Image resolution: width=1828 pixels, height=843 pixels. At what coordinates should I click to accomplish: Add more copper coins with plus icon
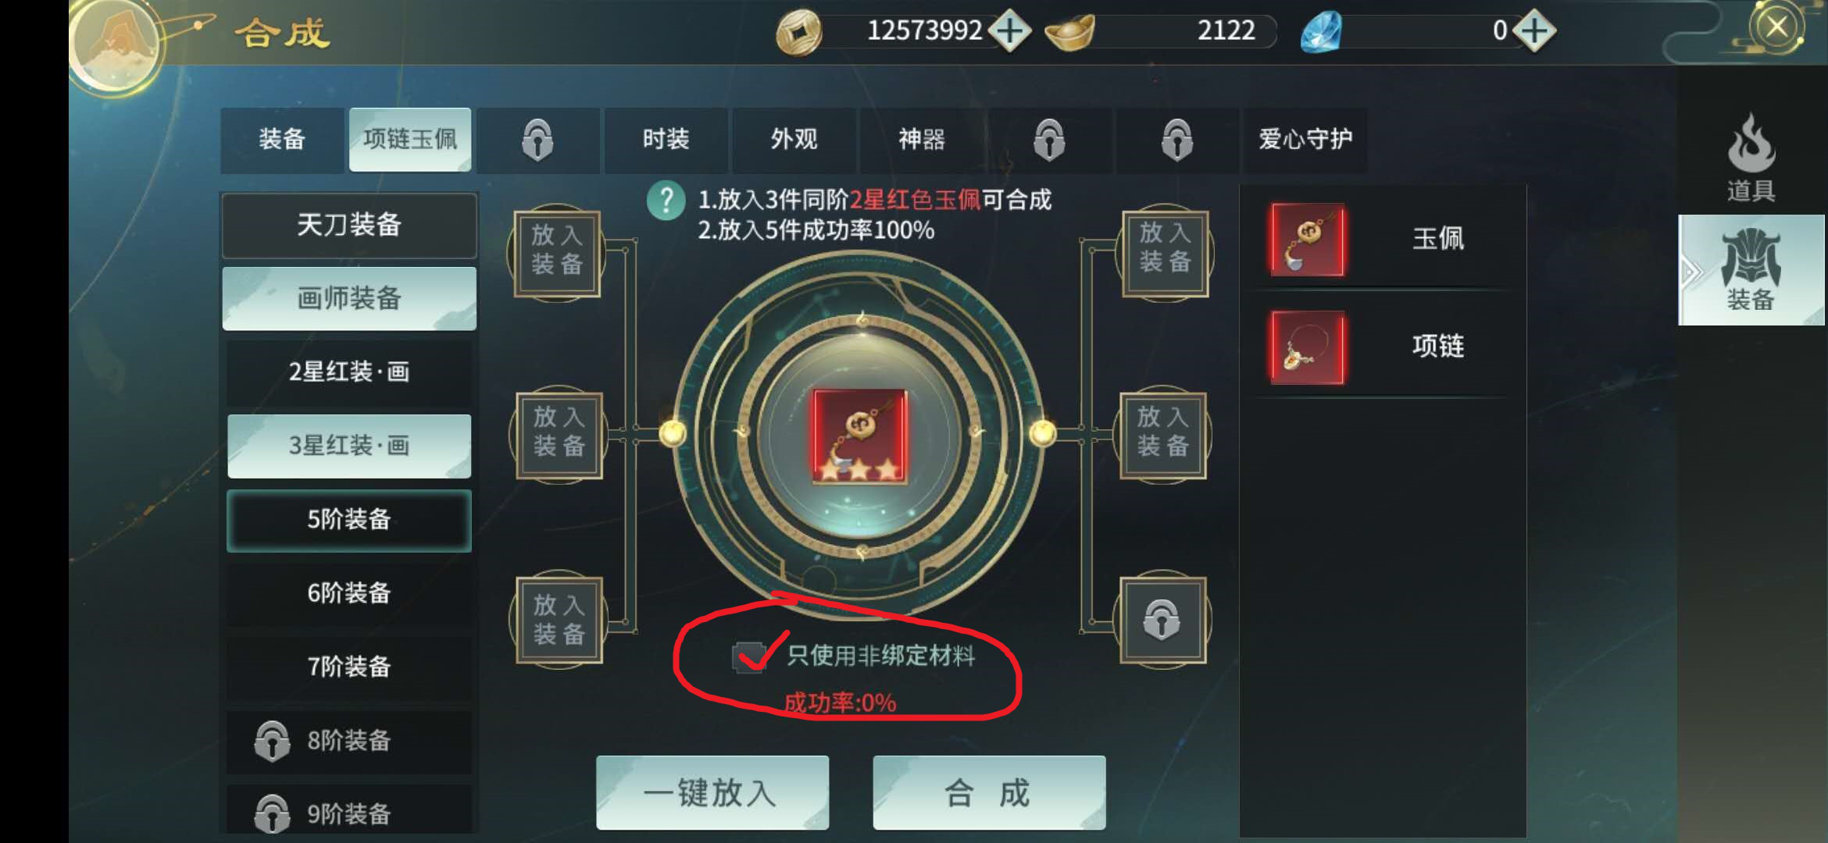1010,31
